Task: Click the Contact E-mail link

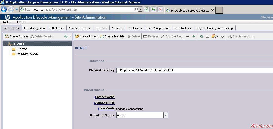Action: [x=105, y=103]
